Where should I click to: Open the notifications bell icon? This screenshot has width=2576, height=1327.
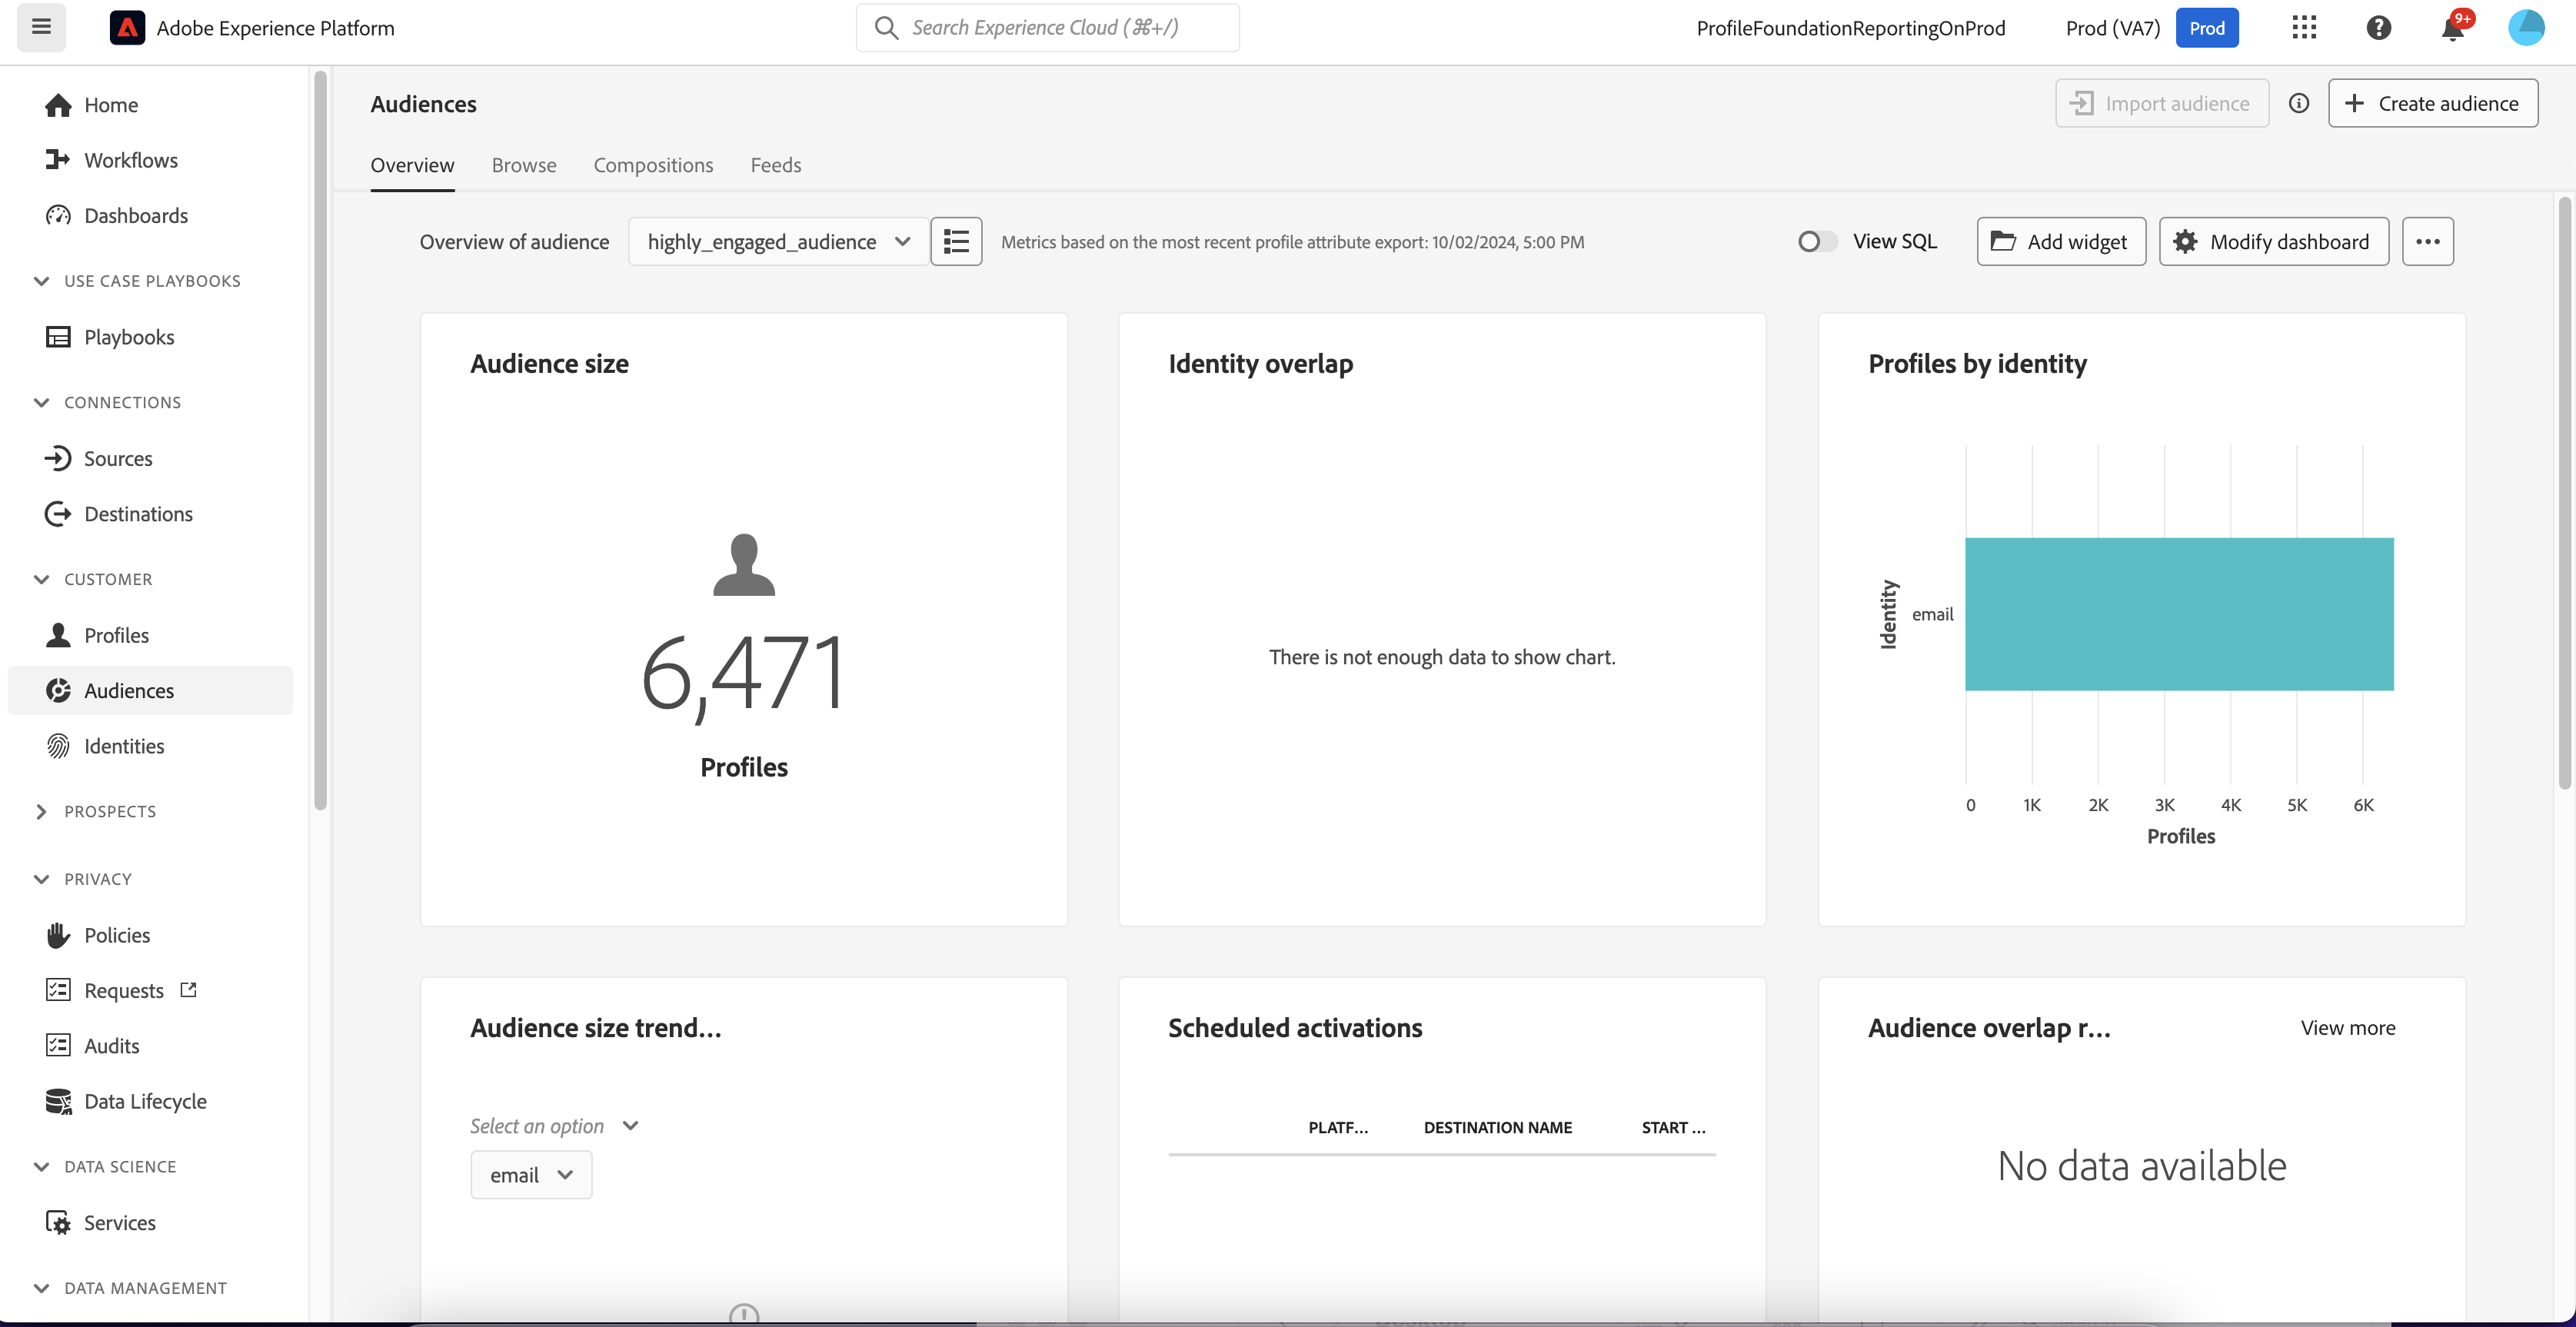(2451, 28)
